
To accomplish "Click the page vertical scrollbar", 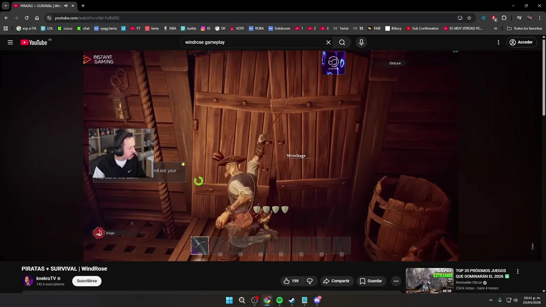I will tap(543, 77).
